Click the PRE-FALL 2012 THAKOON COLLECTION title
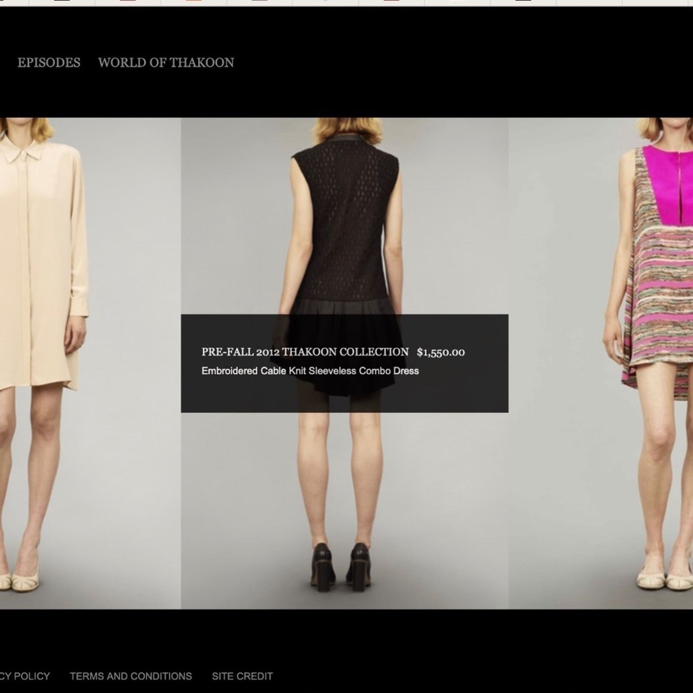The width and height of the screenshot is (693, 693). click(305, 352)
